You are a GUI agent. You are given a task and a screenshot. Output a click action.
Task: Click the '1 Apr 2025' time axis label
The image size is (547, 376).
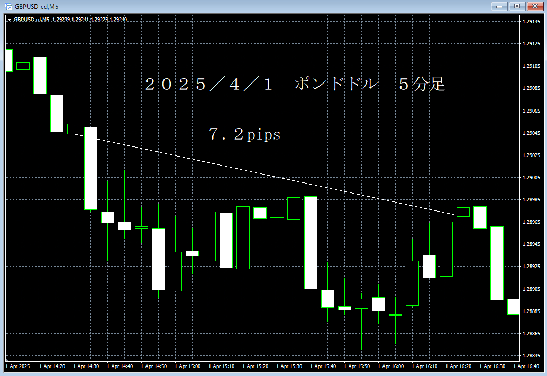(x=17, y=366)
